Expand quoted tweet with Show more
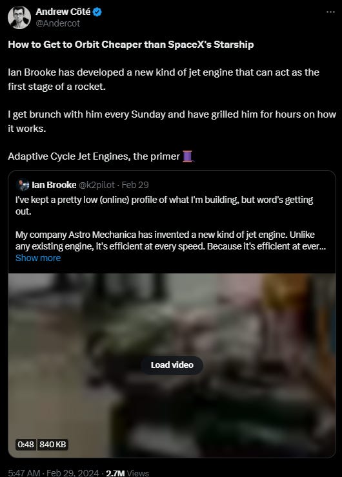The width and height of the screenshot is (342, 477). (x=38, y=258)
